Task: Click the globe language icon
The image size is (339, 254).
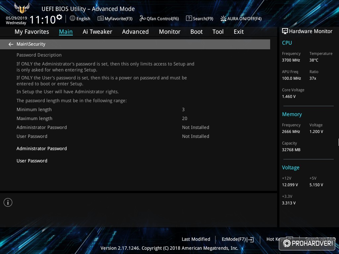Action: [x=73, y=19]
